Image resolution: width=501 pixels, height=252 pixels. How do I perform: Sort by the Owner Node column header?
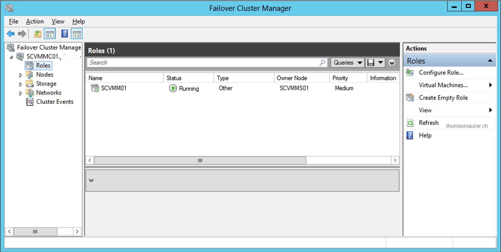tap(302, 78)
